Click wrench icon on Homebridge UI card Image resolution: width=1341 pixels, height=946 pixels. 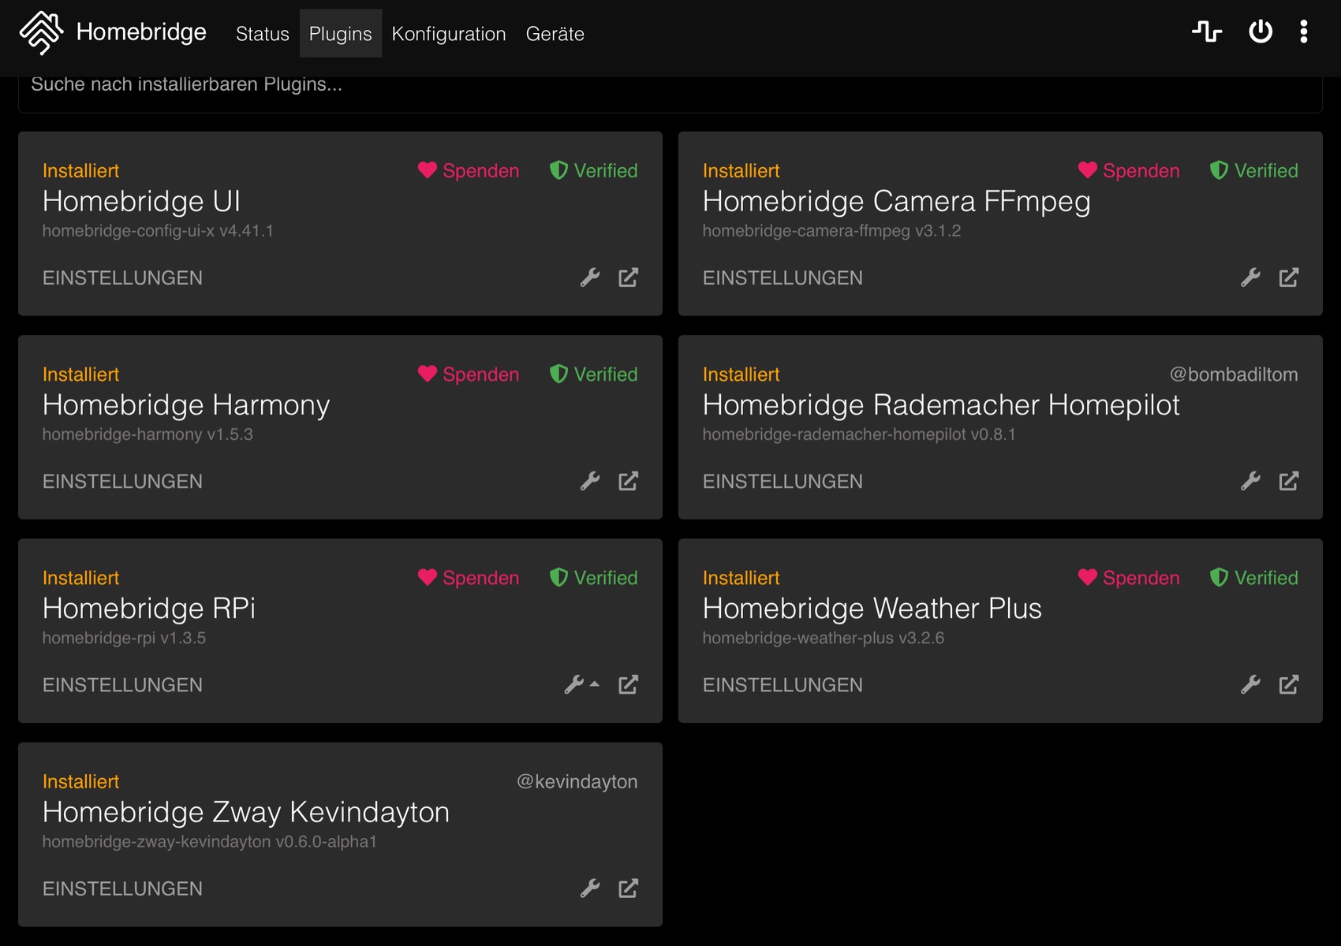590,277
